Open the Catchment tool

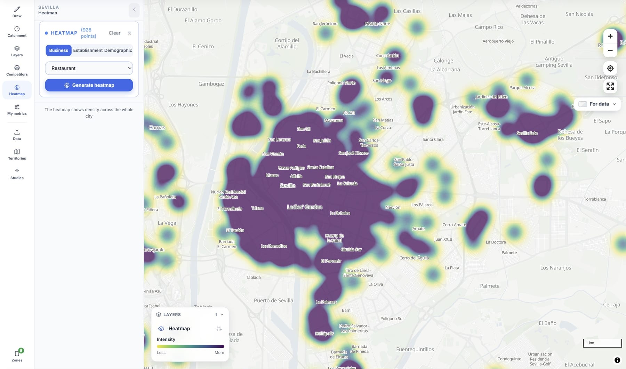[17, 31]
